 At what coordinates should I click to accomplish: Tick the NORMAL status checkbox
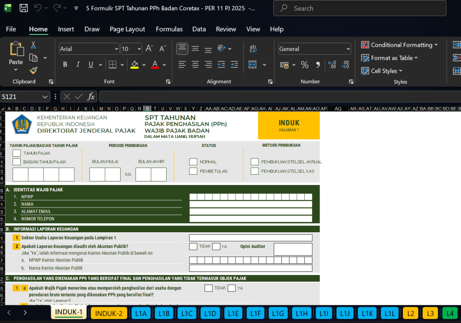click(193, 162)
